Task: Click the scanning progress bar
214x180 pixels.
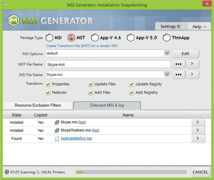Action: (131, 172)
